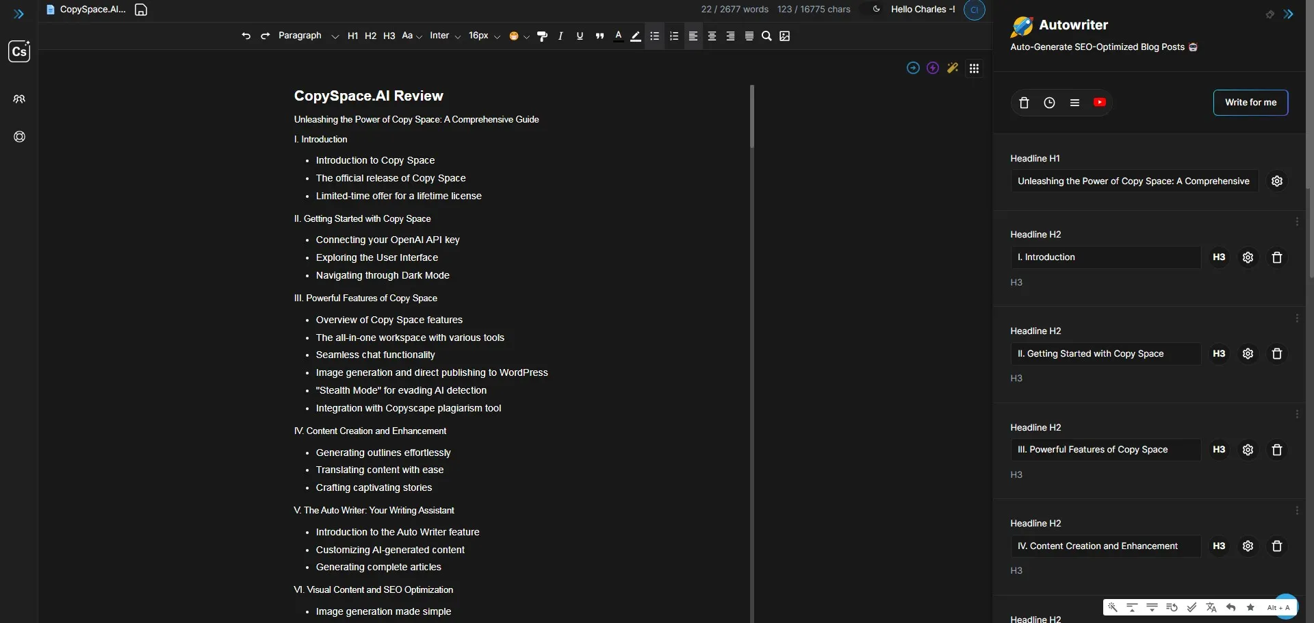Delete the IV. Content Creation headline
Viewport: 1314px width, 623px height.
point(1276,546)
